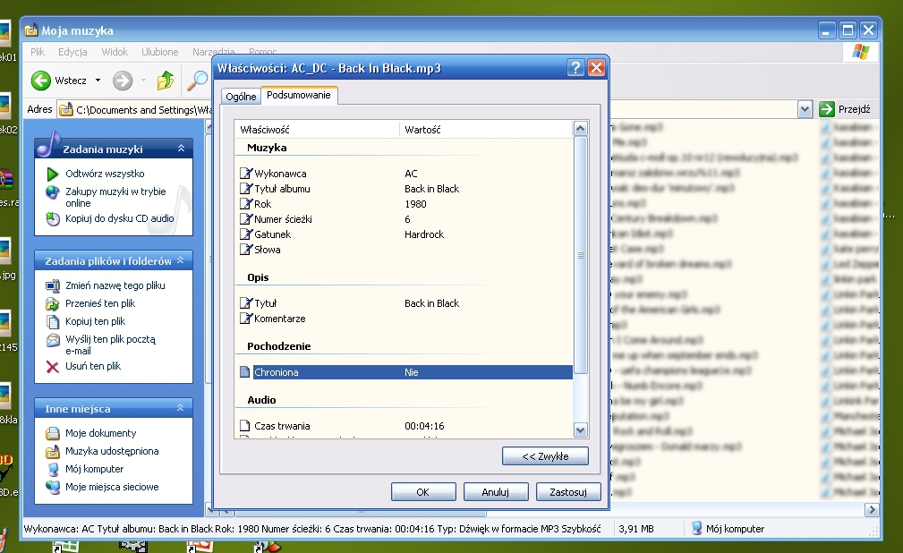
Task: Click the edit icon beside Komentarze
Action: tap(246, 318)
